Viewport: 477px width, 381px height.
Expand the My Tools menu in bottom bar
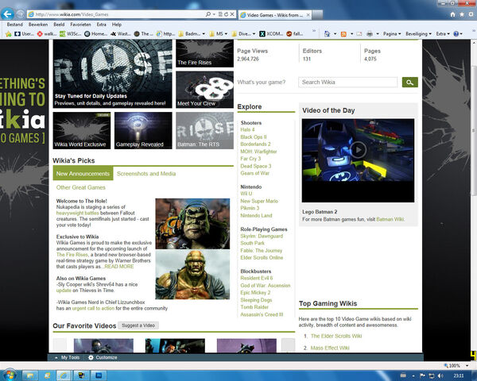click(68, 357)
